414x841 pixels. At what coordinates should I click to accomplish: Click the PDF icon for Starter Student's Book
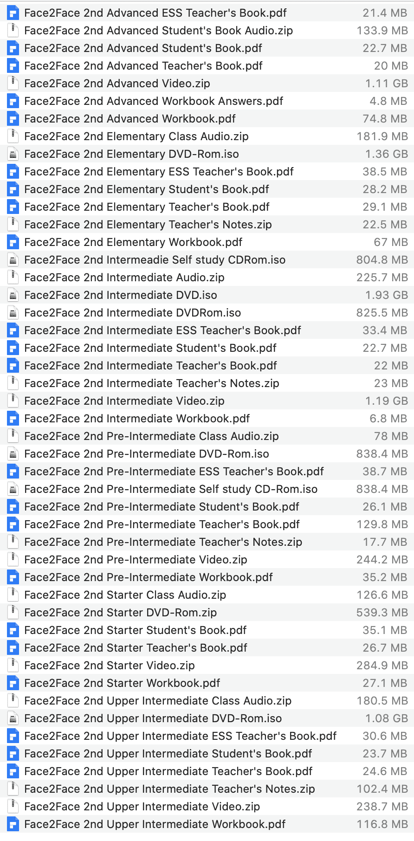13,630
